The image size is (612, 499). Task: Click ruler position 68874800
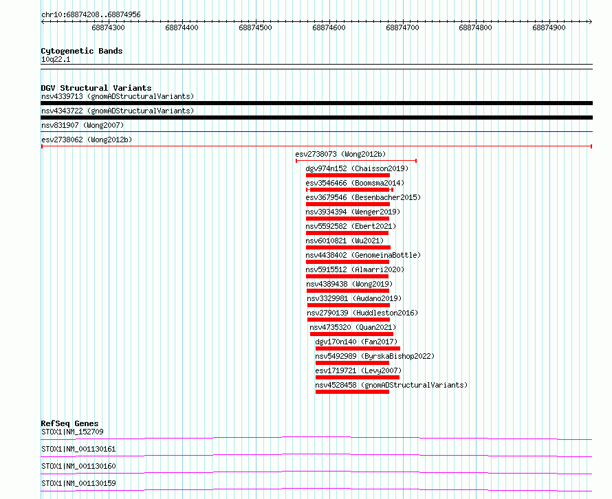tap(475, 27)
